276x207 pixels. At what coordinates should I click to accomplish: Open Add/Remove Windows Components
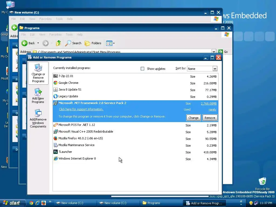(38, 119)
